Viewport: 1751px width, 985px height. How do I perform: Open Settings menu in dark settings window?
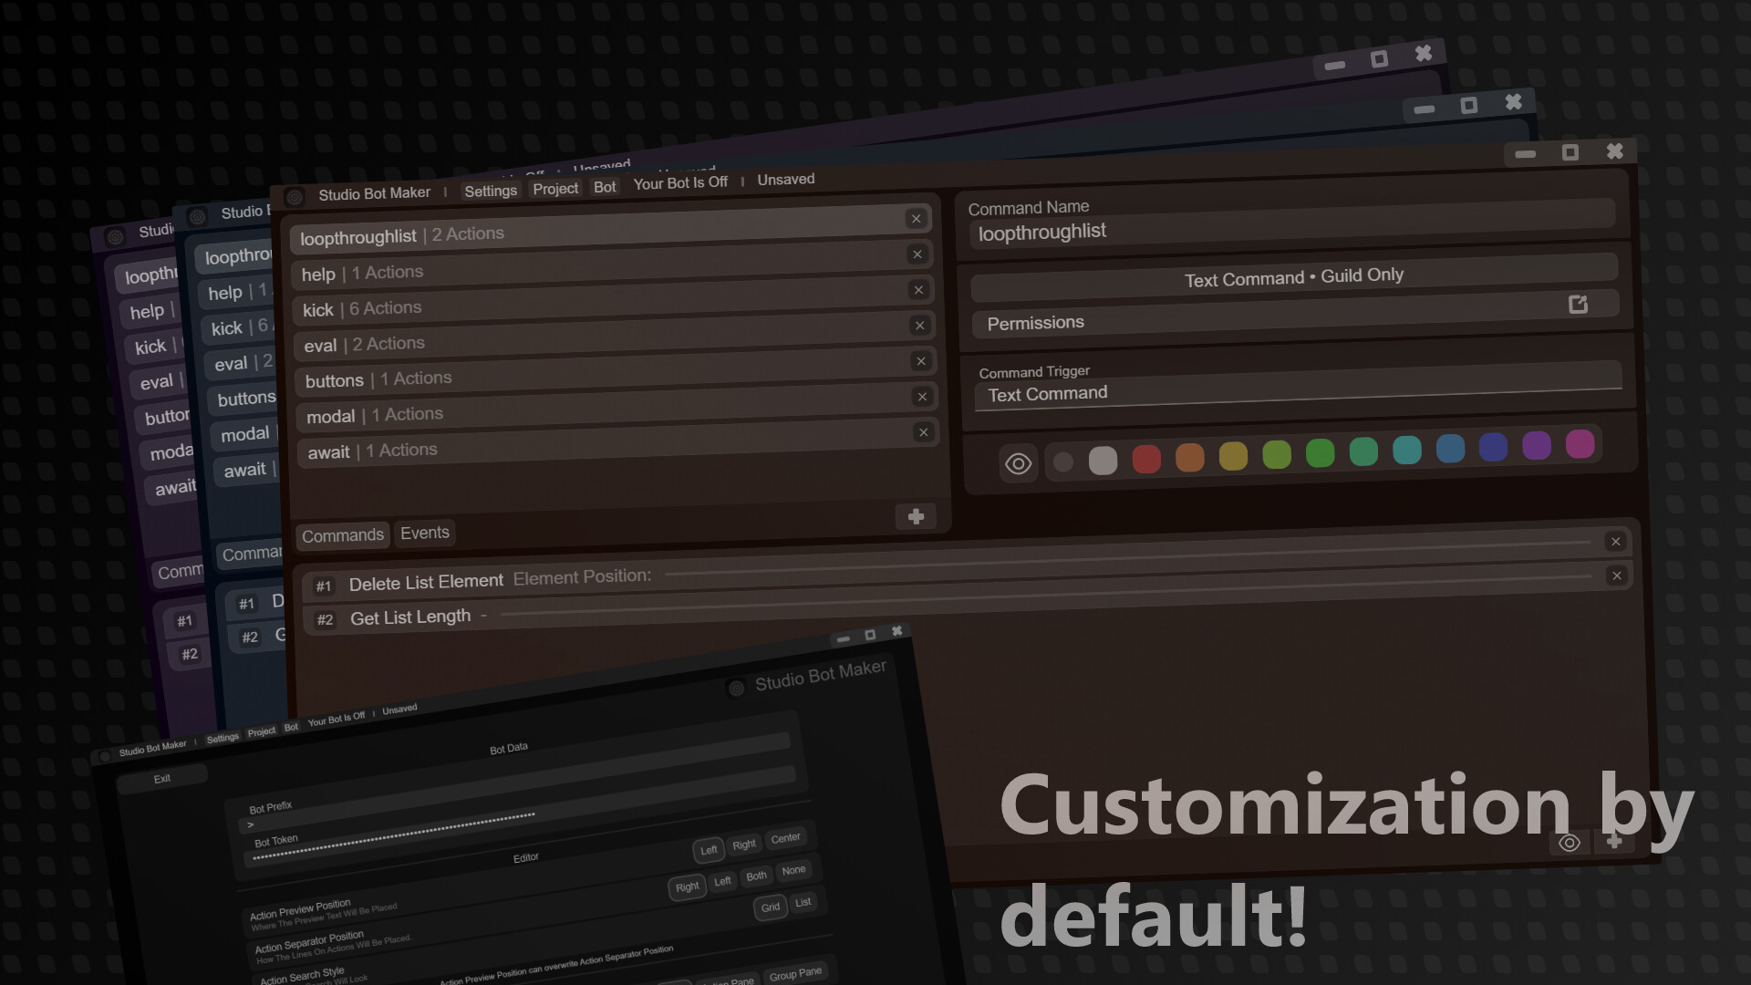[223, 738]
